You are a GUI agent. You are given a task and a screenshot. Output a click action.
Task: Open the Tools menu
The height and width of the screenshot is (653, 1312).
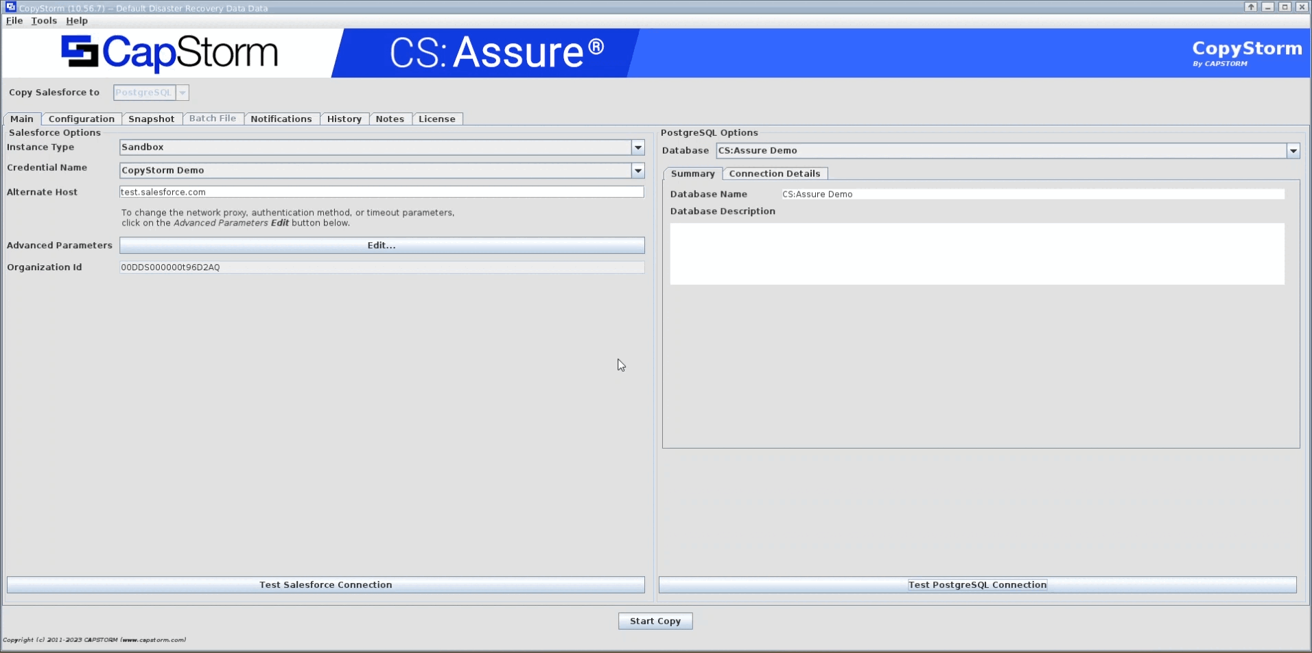coord(44,21)
